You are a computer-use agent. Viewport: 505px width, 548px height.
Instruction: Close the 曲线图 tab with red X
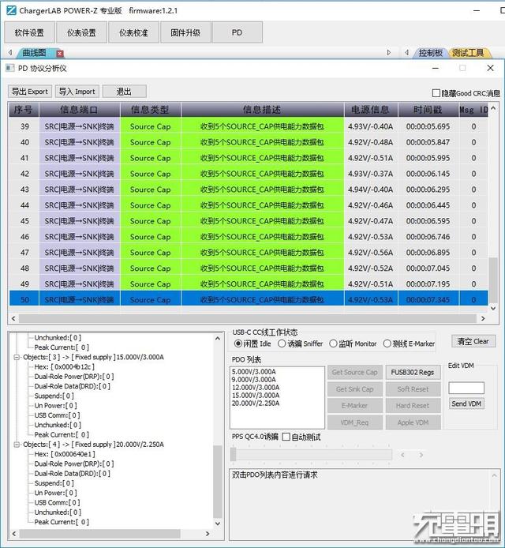tap(60, 54)
